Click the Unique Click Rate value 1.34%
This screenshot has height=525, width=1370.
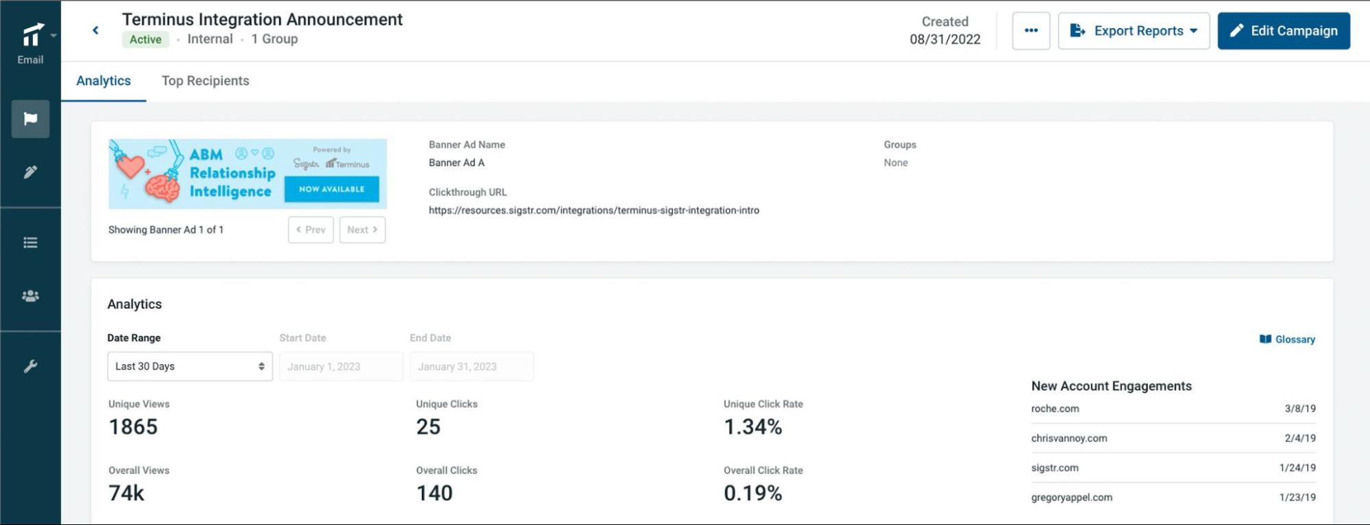tap(753, 426)
